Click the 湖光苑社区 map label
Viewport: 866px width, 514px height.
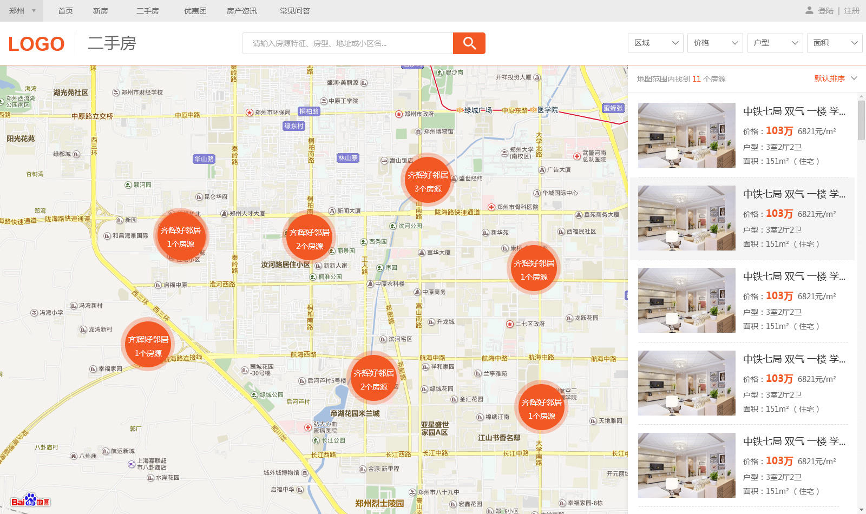[x=71, y=93]
